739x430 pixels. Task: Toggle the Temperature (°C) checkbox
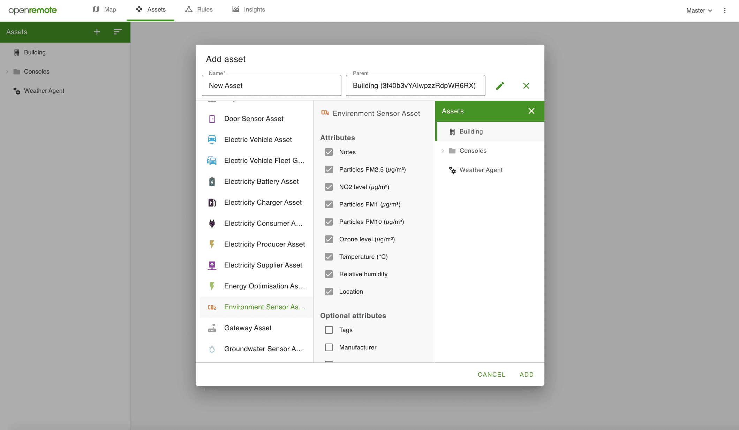point(329,257)
